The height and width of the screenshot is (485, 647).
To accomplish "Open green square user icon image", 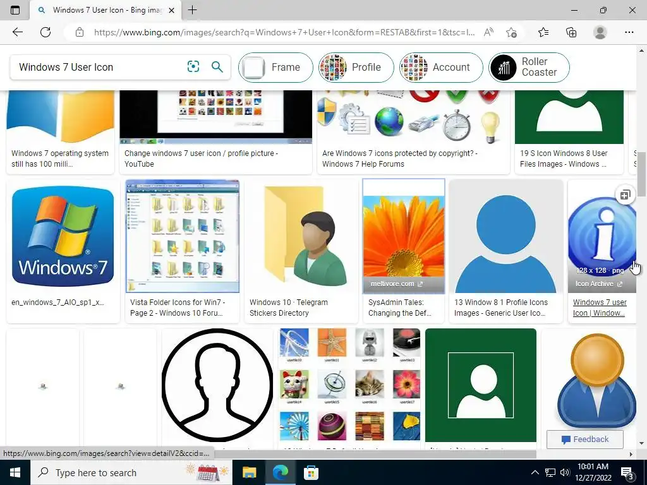I will (481, 385).
